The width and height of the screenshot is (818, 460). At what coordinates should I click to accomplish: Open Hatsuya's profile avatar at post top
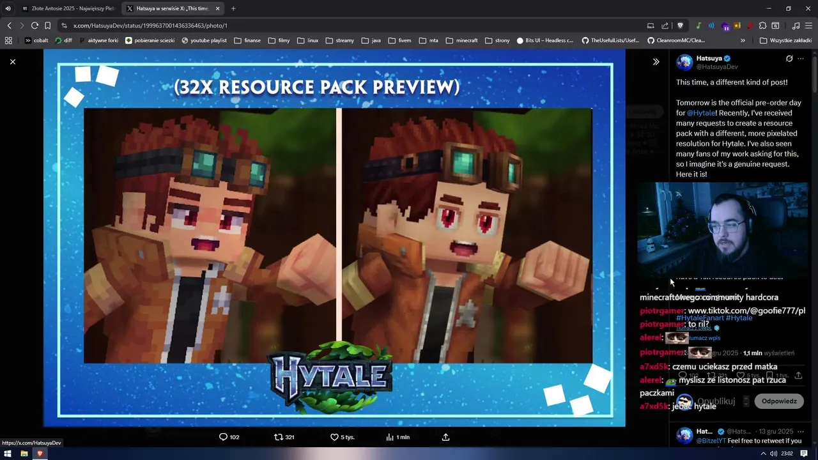point(684,63)
